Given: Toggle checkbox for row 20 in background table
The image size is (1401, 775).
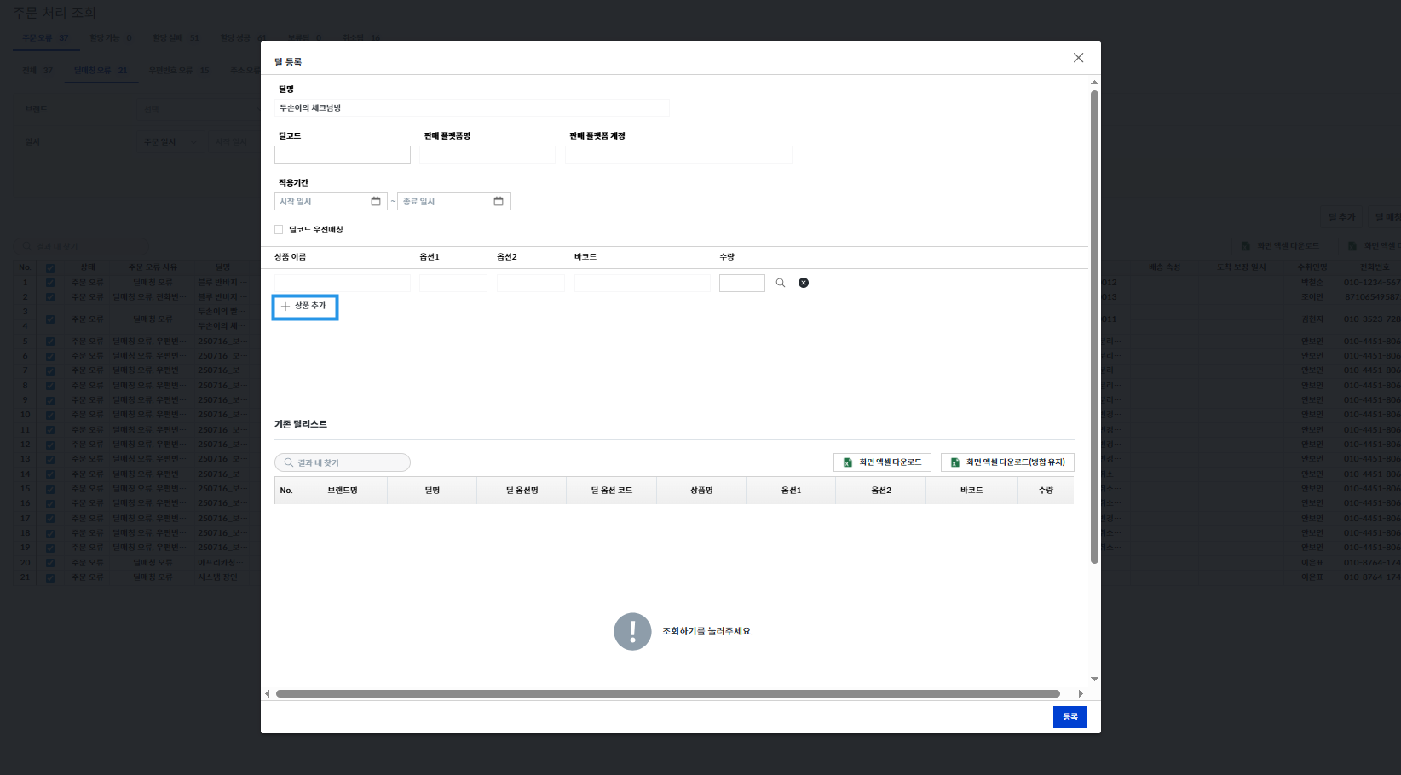Looking at the screenshot, I should (x=50, y=563).
